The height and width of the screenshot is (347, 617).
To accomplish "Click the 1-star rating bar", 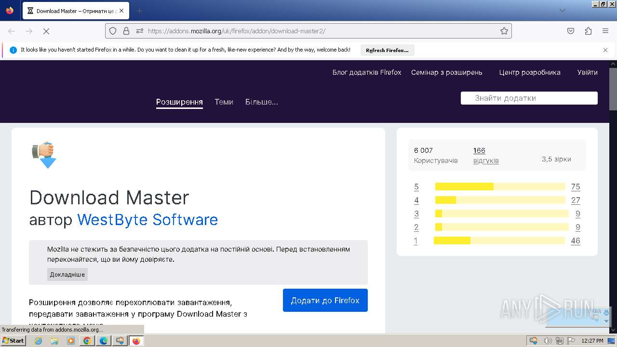I will (x=499, y=240).
